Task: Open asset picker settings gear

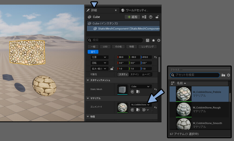Action: point(229,75)
